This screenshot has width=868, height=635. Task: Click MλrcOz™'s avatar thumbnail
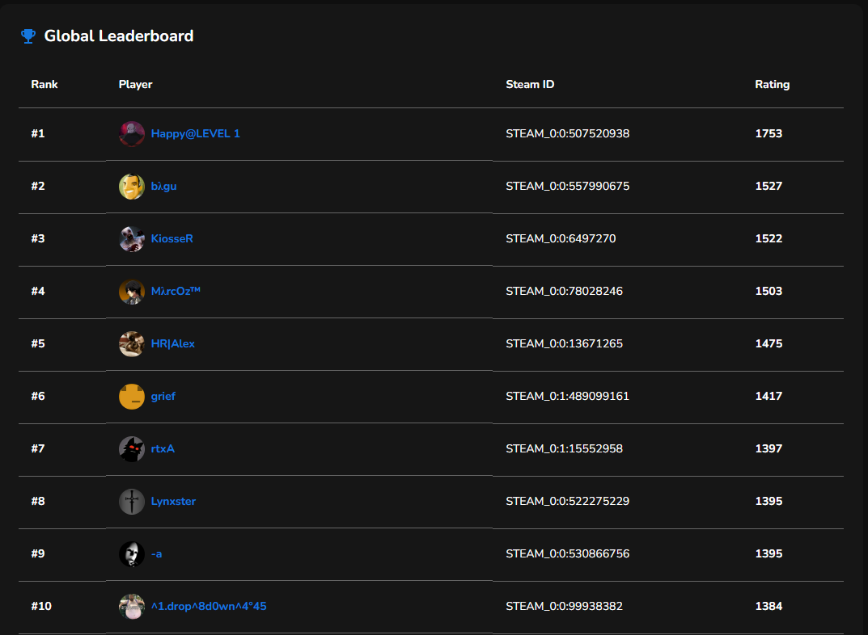click(131, 291)
